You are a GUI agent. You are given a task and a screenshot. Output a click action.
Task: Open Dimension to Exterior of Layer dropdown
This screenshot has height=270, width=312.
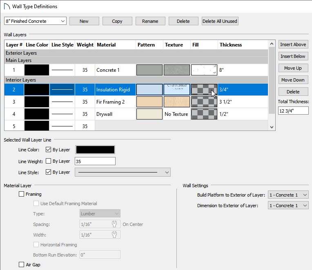point(288,206)
